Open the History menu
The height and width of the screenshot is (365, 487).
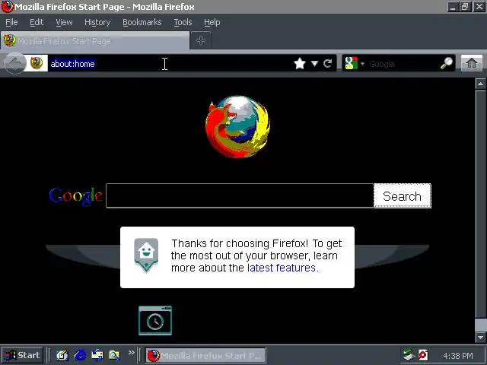coord(97,22)
